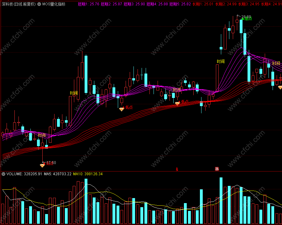The height and width of the screenshot is (225, 282).
Task: Select the 长期2: 24.99 value
Action: tap(226, 4)
